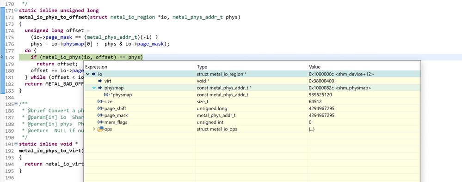Click the pointer arrow icon beside physmap
Screen dimensions: 462x182
tap(100, 88)
